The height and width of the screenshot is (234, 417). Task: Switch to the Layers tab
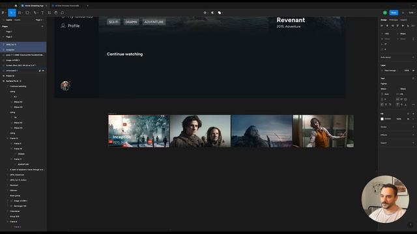tap(9, 20)
